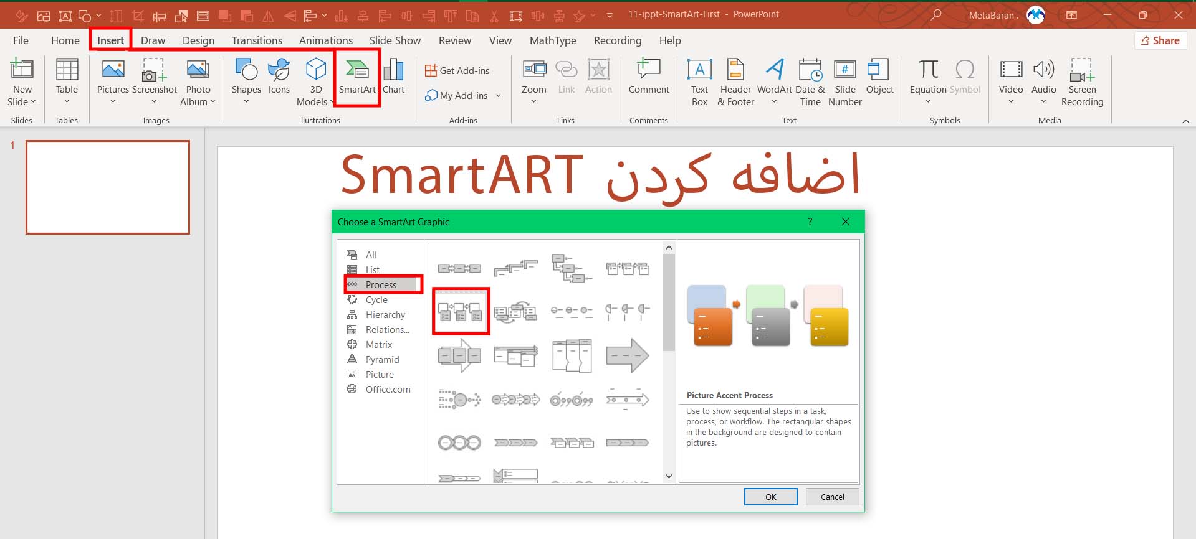
Task: Insert Pictures from the ribbon
Action: [113, 81]
